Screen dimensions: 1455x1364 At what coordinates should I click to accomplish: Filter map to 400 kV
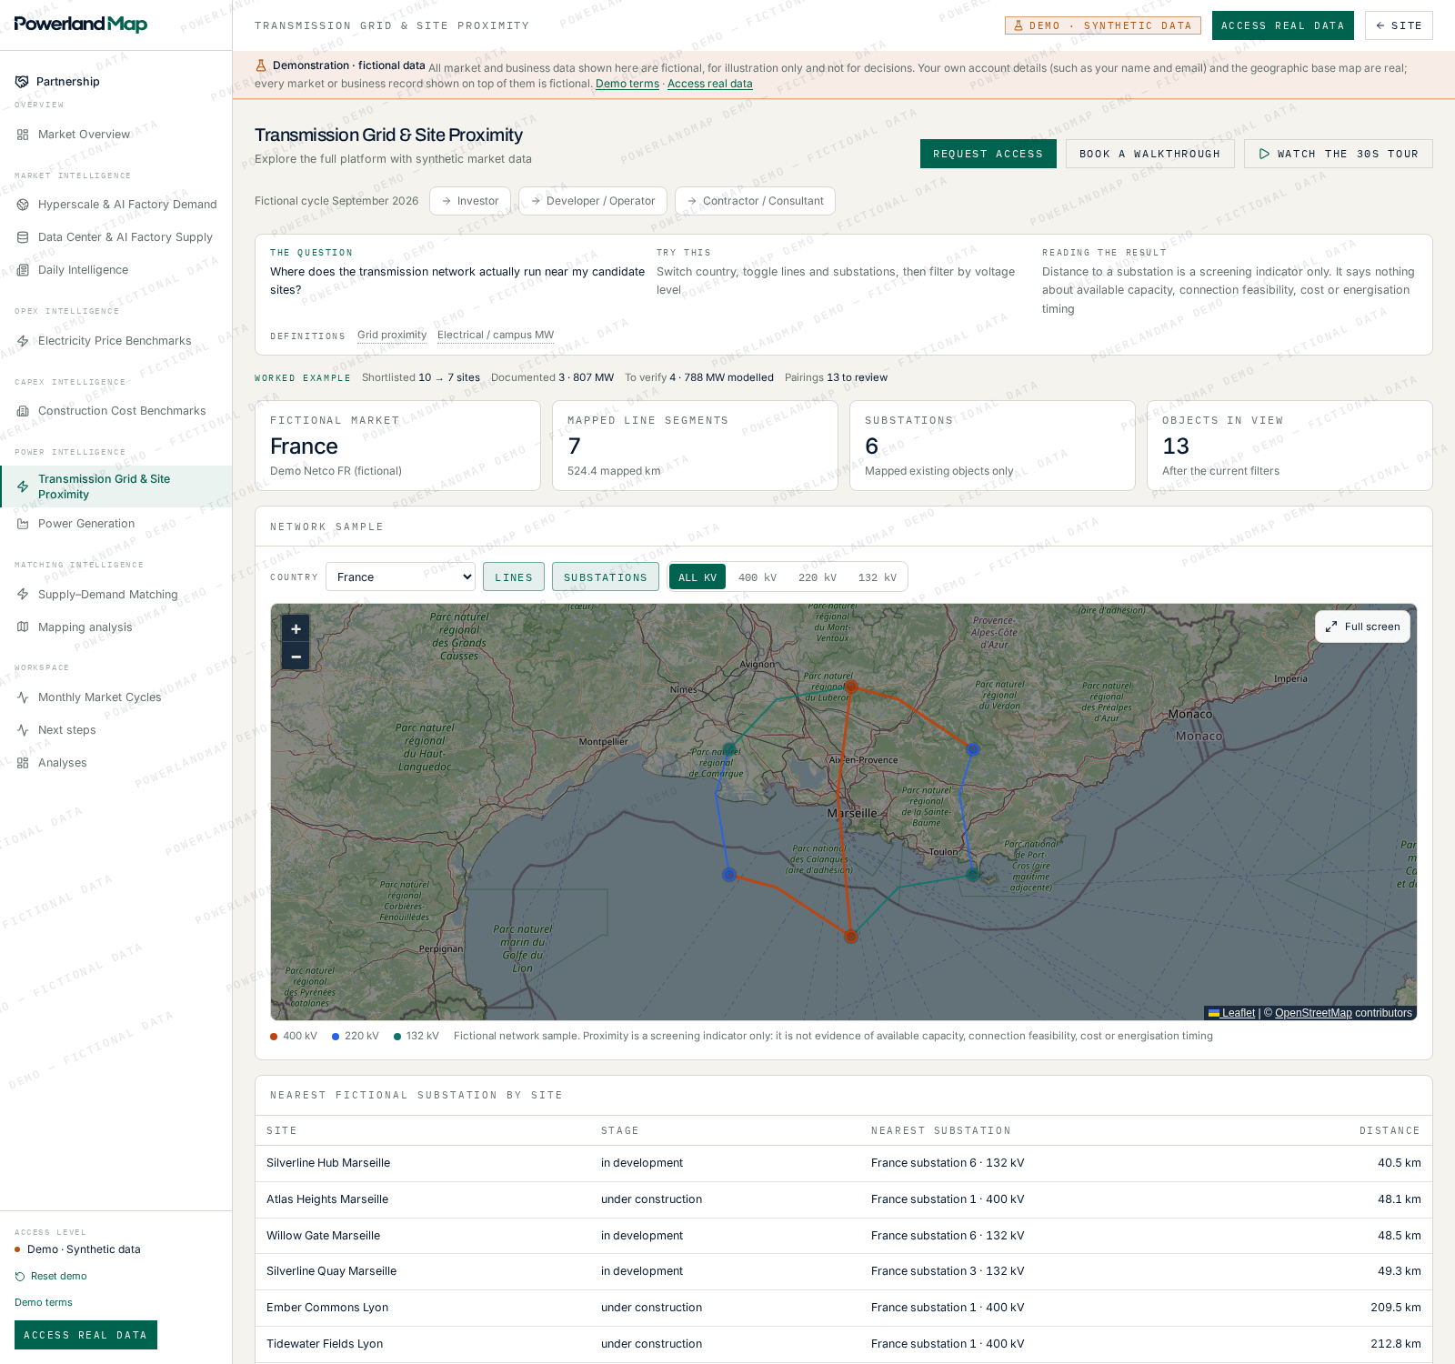pyautogui.click(x=758, y=577)
